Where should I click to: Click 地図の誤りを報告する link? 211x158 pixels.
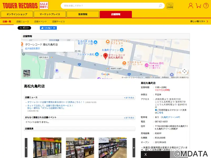(x=180, y=77)
